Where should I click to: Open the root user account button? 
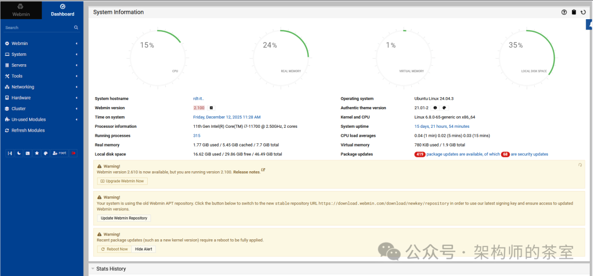[x=60, y=153]
